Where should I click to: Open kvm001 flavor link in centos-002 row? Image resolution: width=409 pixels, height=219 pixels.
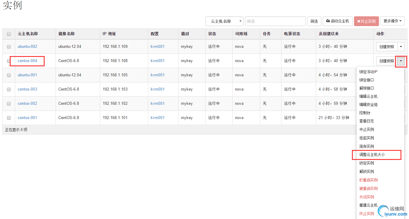coord(158,104)
